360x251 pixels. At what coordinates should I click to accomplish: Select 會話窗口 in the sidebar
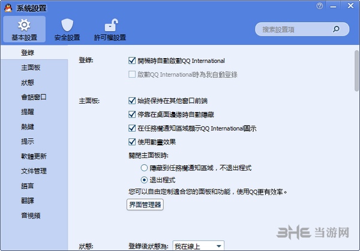[34, 97]
